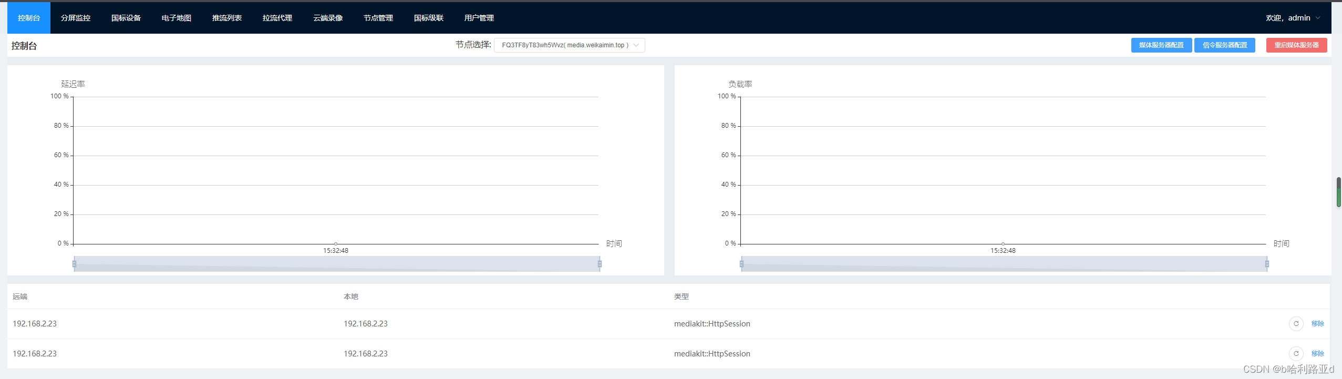Image resolution: width=1342 pixels, height=379 pixels.
Task: Refresh first HttpSession row icon
Action: tap(1296, 324)
